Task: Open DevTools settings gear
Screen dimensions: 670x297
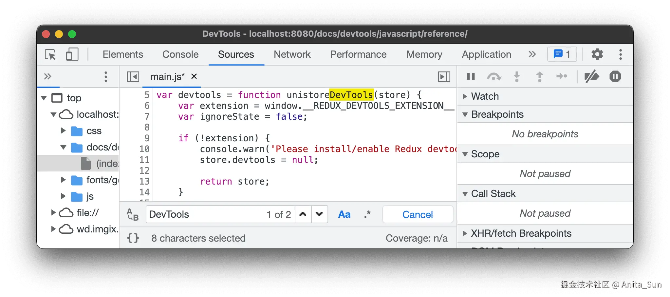Action: [597, 54]
